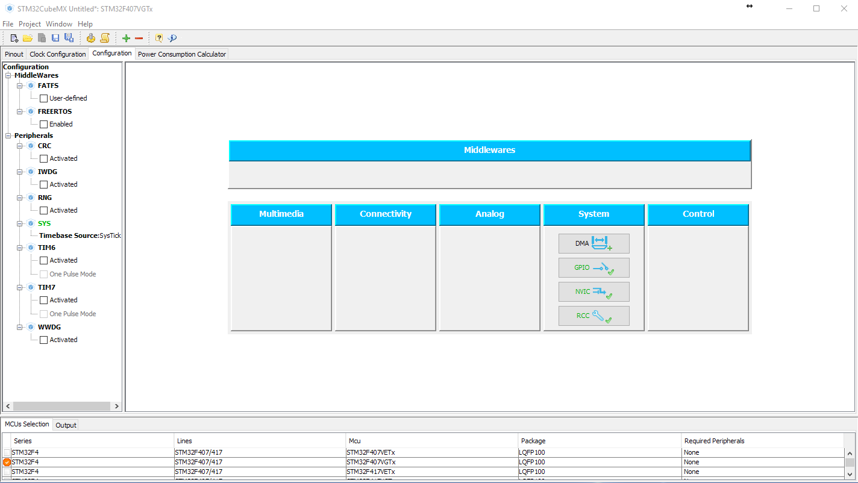Open the File menu

tap(8, 24)
